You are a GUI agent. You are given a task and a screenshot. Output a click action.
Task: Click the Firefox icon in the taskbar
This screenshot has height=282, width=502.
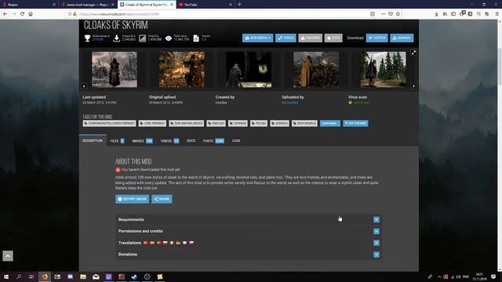click(45, 277)
